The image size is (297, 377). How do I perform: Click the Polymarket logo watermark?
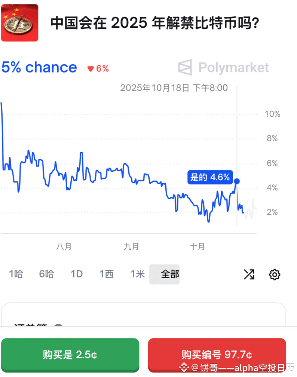click(223, 67)
